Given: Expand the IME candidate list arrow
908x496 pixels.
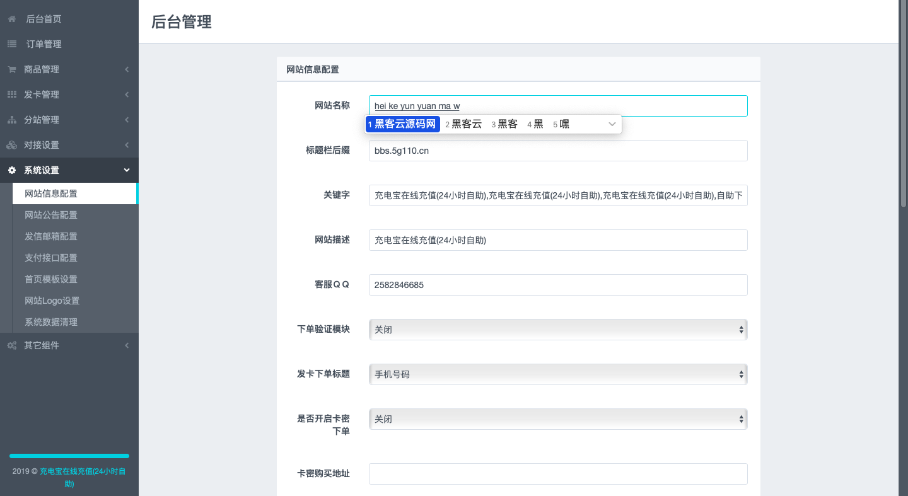Looking at the screenshot, I should click(612, 124).
